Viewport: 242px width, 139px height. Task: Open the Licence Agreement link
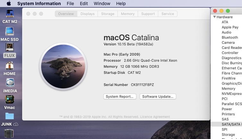click(x=155, y=117)
